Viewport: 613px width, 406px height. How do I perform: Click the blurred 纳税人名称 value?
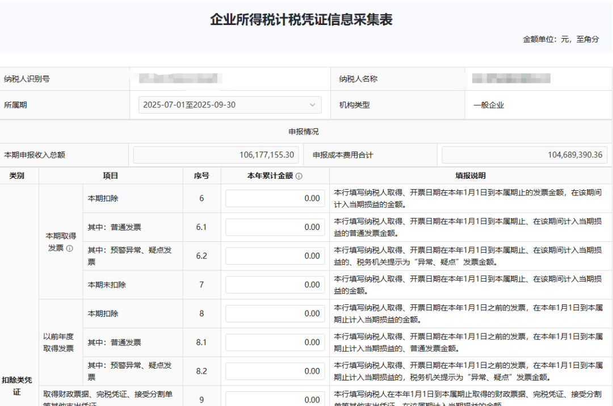[511, 79]
